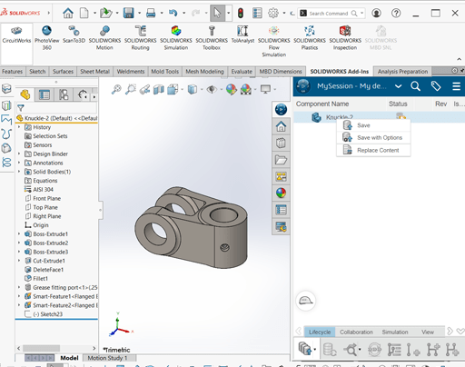Open the TolAnalyst tool
This screenshot has height=367, width=465.
pos(242,35)
